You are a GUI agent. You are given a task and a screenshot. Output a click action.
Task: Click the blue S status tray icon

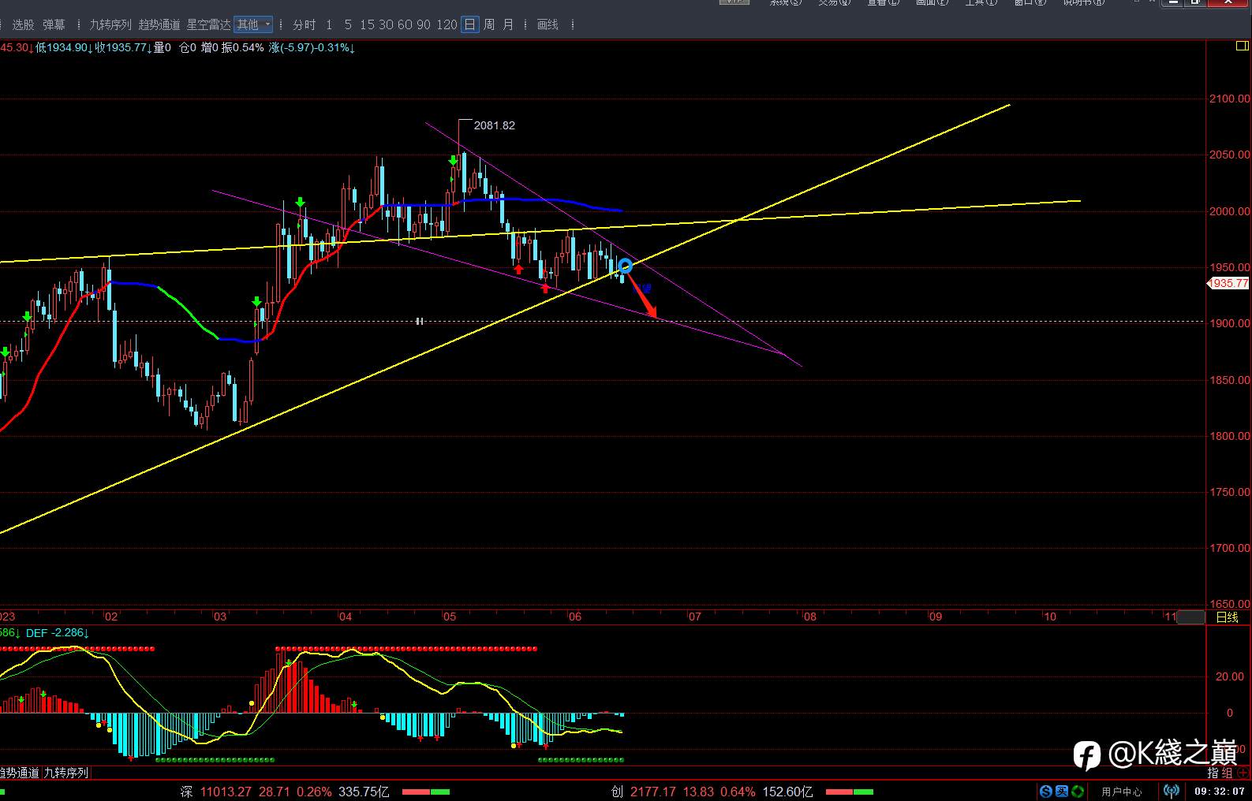click(x=1046, y=791)
